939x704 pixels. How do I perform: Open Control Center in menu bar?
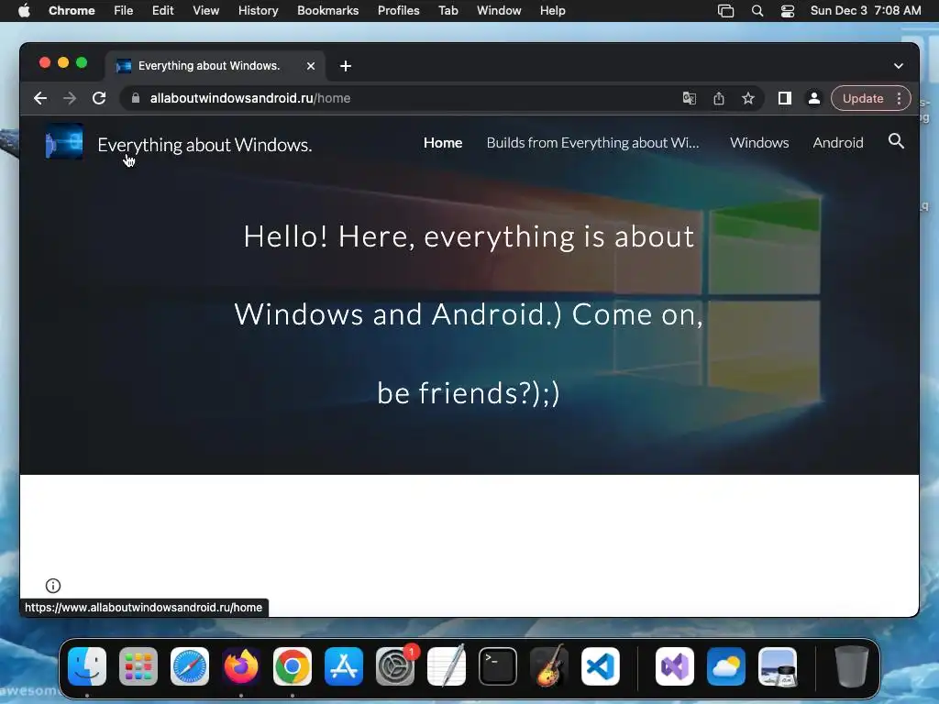[x=788, y=11]
